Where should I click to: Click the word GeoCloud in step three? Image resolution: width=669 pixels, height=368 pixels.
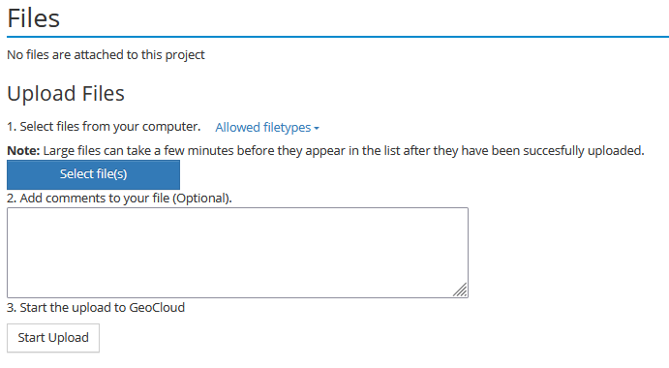tap(157, 307)
